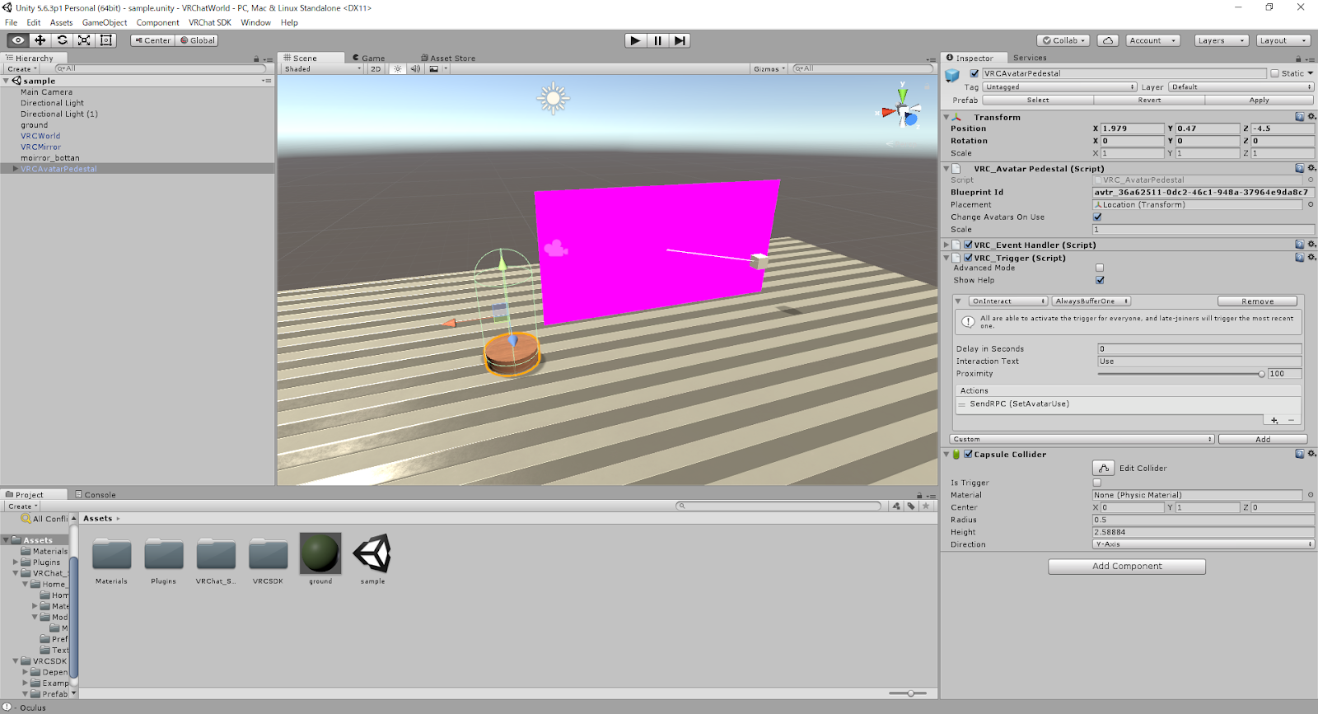Select the Rotate tool

(62, 40)
